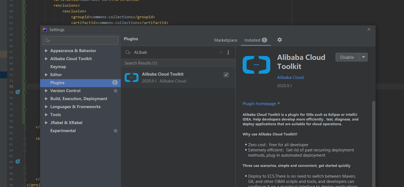404x187 pixels.
Task: Open dropdown arrow beside Disable button
Action: (364, 57)
